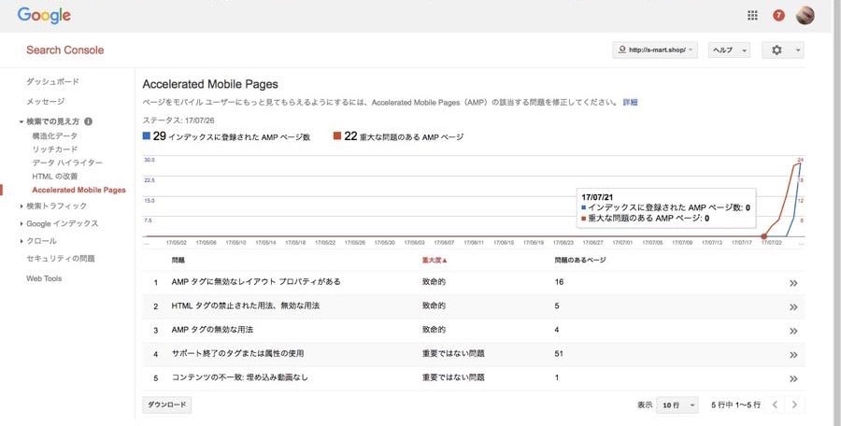The image size is (841, 426).
Task: Open details arrow for AMP タグの無効な用法
Action: 793,331
